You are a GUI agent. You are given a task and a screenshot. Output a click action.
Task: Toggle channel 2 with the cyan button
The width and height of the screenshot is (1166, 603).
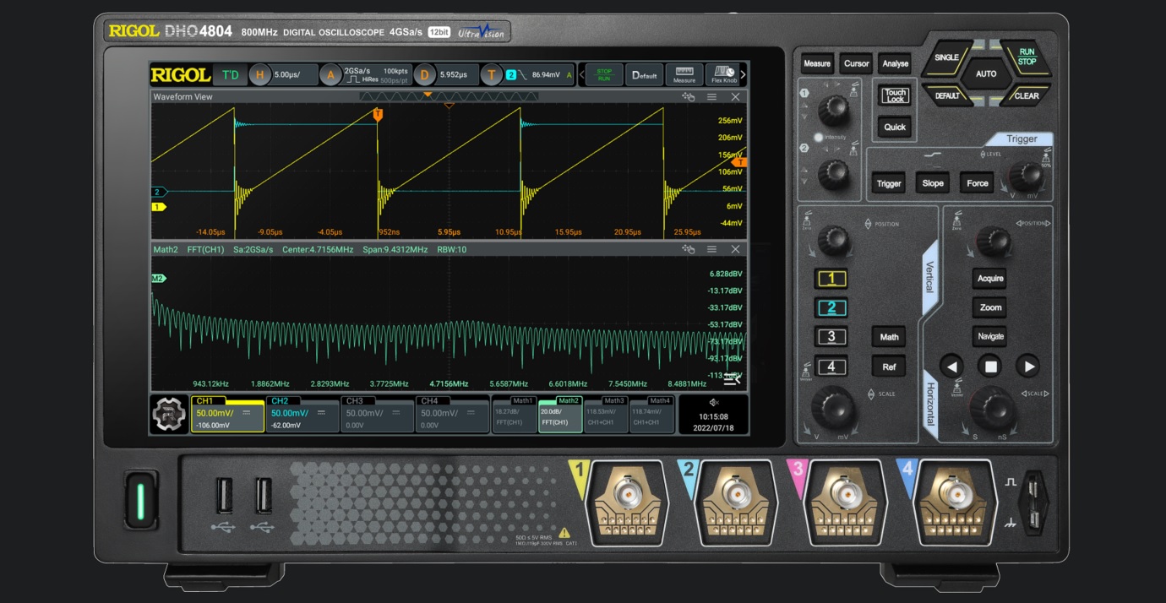coord(831,307)
